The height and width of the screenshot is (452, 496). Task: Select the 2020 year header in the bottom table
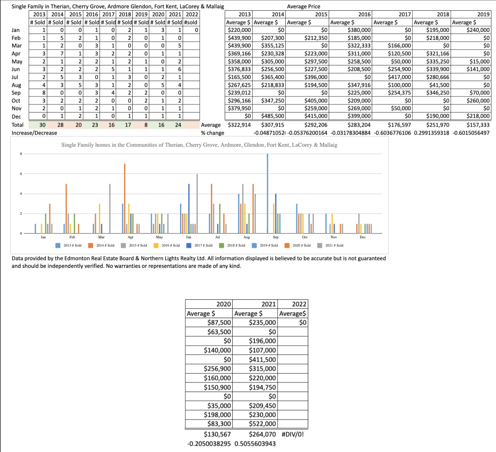pyautogui.click(x=209, y=304)
